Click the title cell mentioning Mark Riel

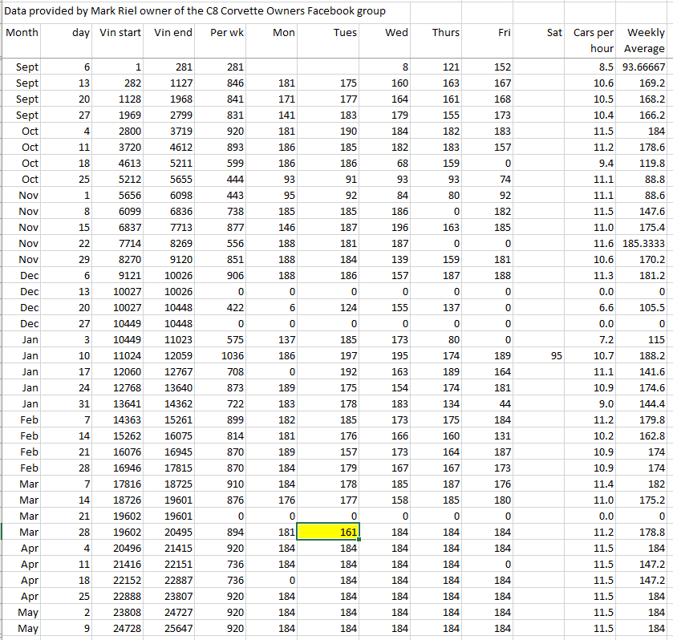195,11
